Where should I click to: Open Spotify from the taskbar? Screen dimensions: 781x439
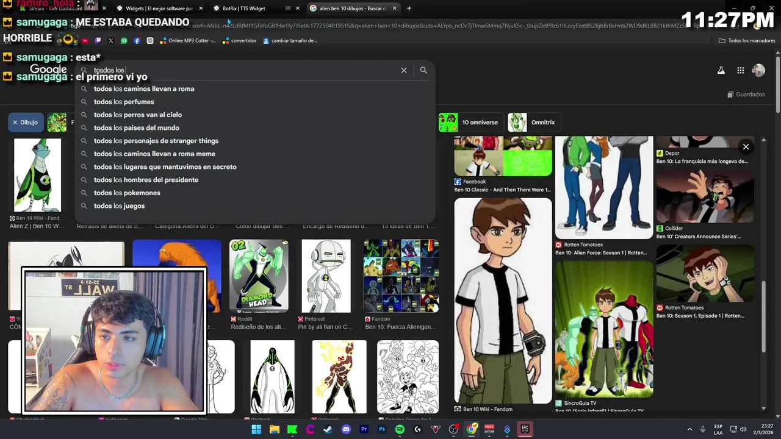400,429
